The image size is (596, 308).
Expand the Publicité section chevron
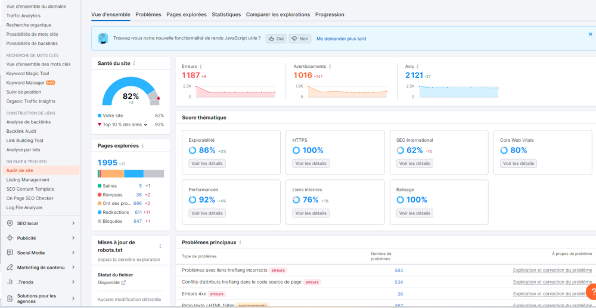pos(73,238)
